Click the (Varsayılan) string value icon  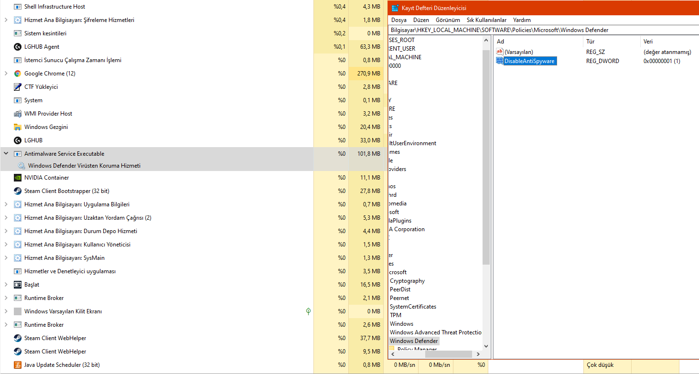500,52
